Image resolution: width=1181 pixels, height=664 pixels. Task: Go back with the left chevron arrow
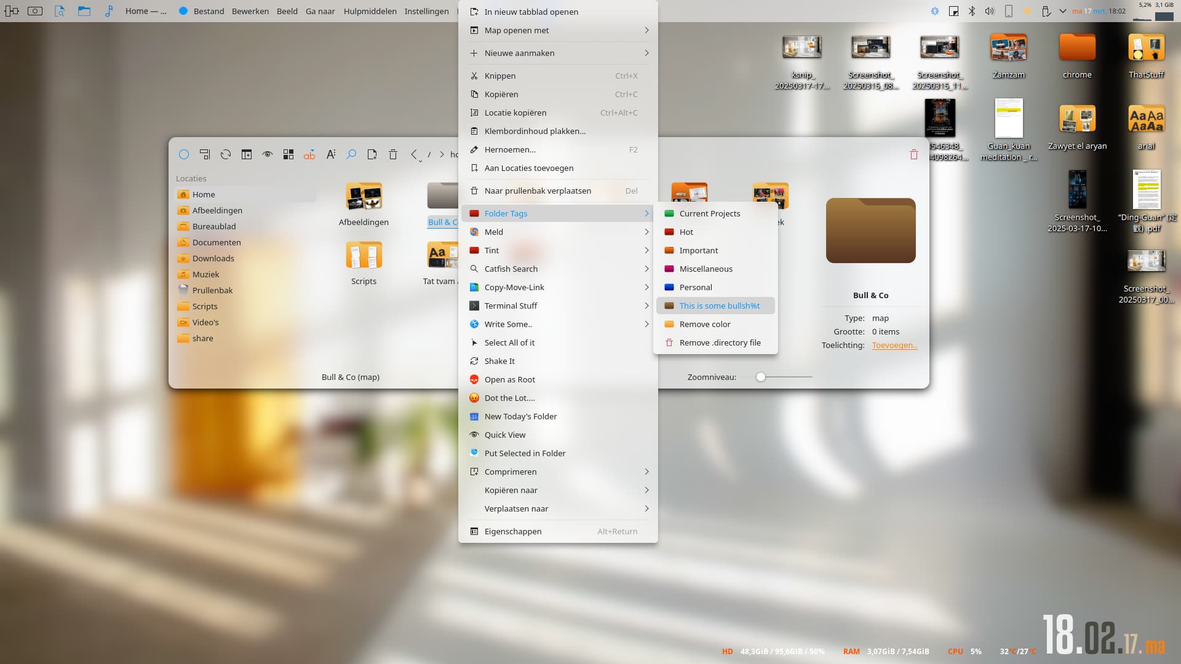[x=414, y=154]
